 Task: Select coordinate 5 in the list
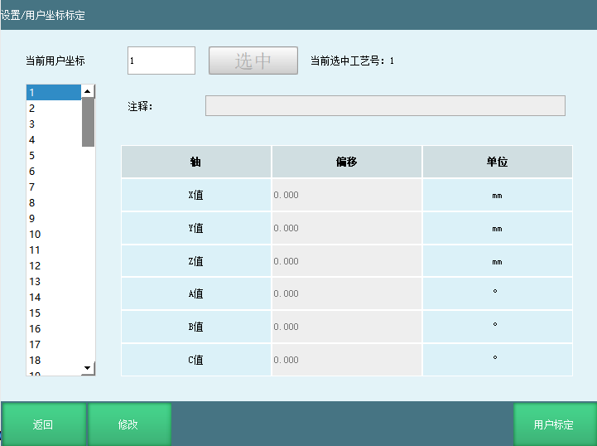coord(54,155)
